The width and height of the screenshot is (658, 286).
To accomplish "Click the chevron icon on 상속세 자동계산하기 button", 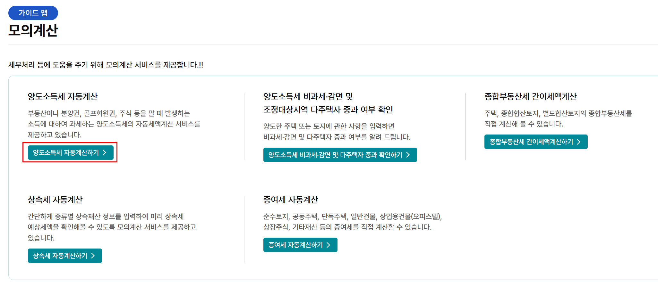I will click(93, 256).
